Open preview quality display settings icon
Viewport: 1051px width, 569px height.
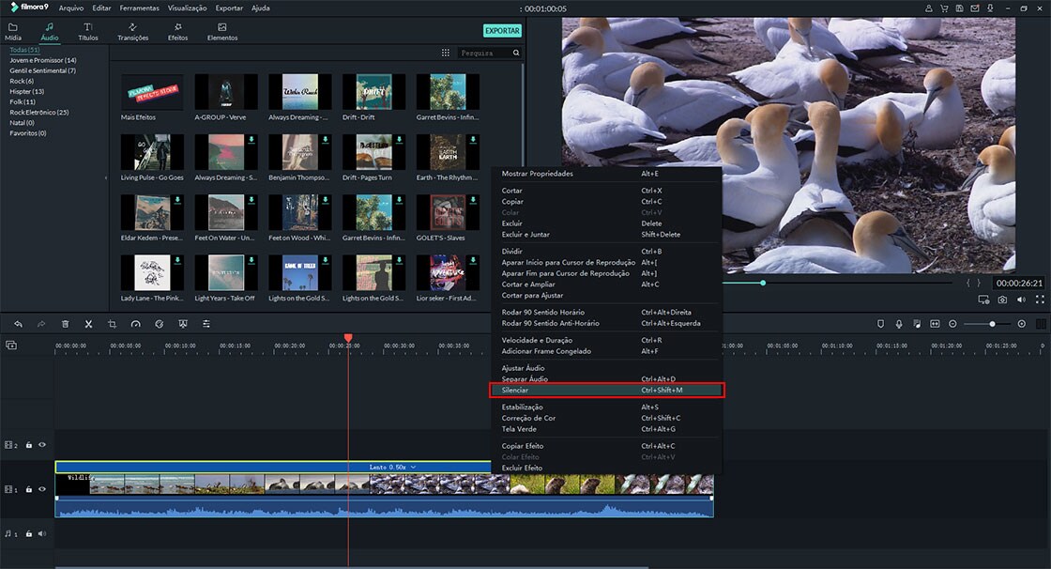pyautogui.click(x=983, y=300)
